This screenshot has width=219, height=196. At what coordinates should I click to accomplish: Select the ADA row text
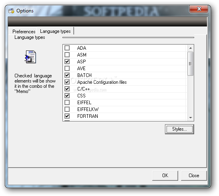point(82,48)
